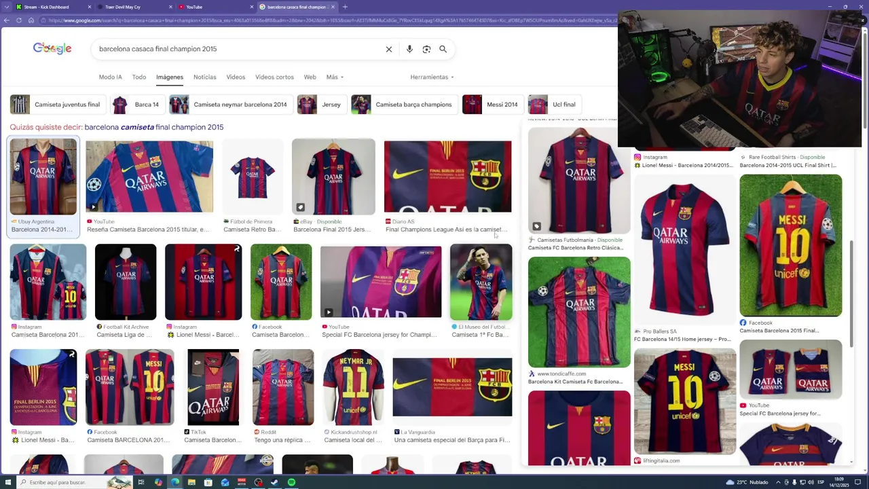Filter by Jersey chip
Image resolution: width=869 pixels, height=489 pixels.
click(x=321, y=105)
